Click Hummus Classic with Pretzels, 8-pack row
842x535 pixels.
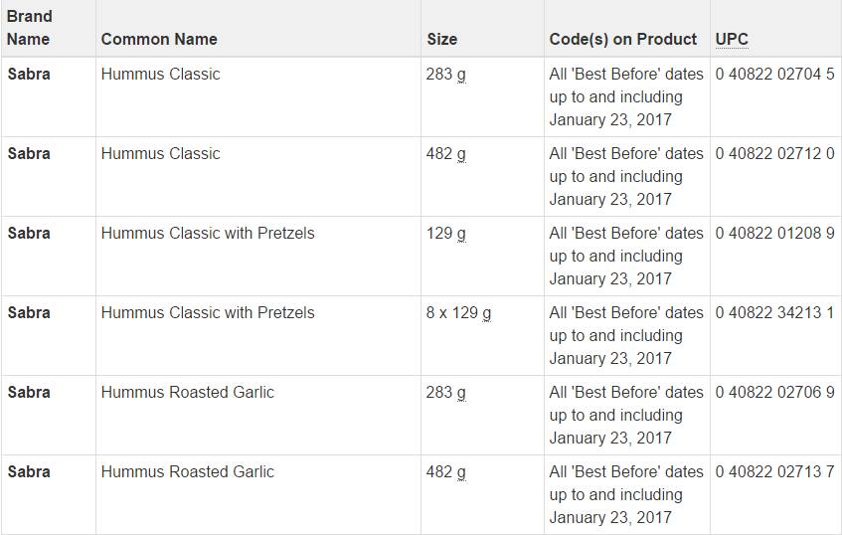[x=207, y=312]
